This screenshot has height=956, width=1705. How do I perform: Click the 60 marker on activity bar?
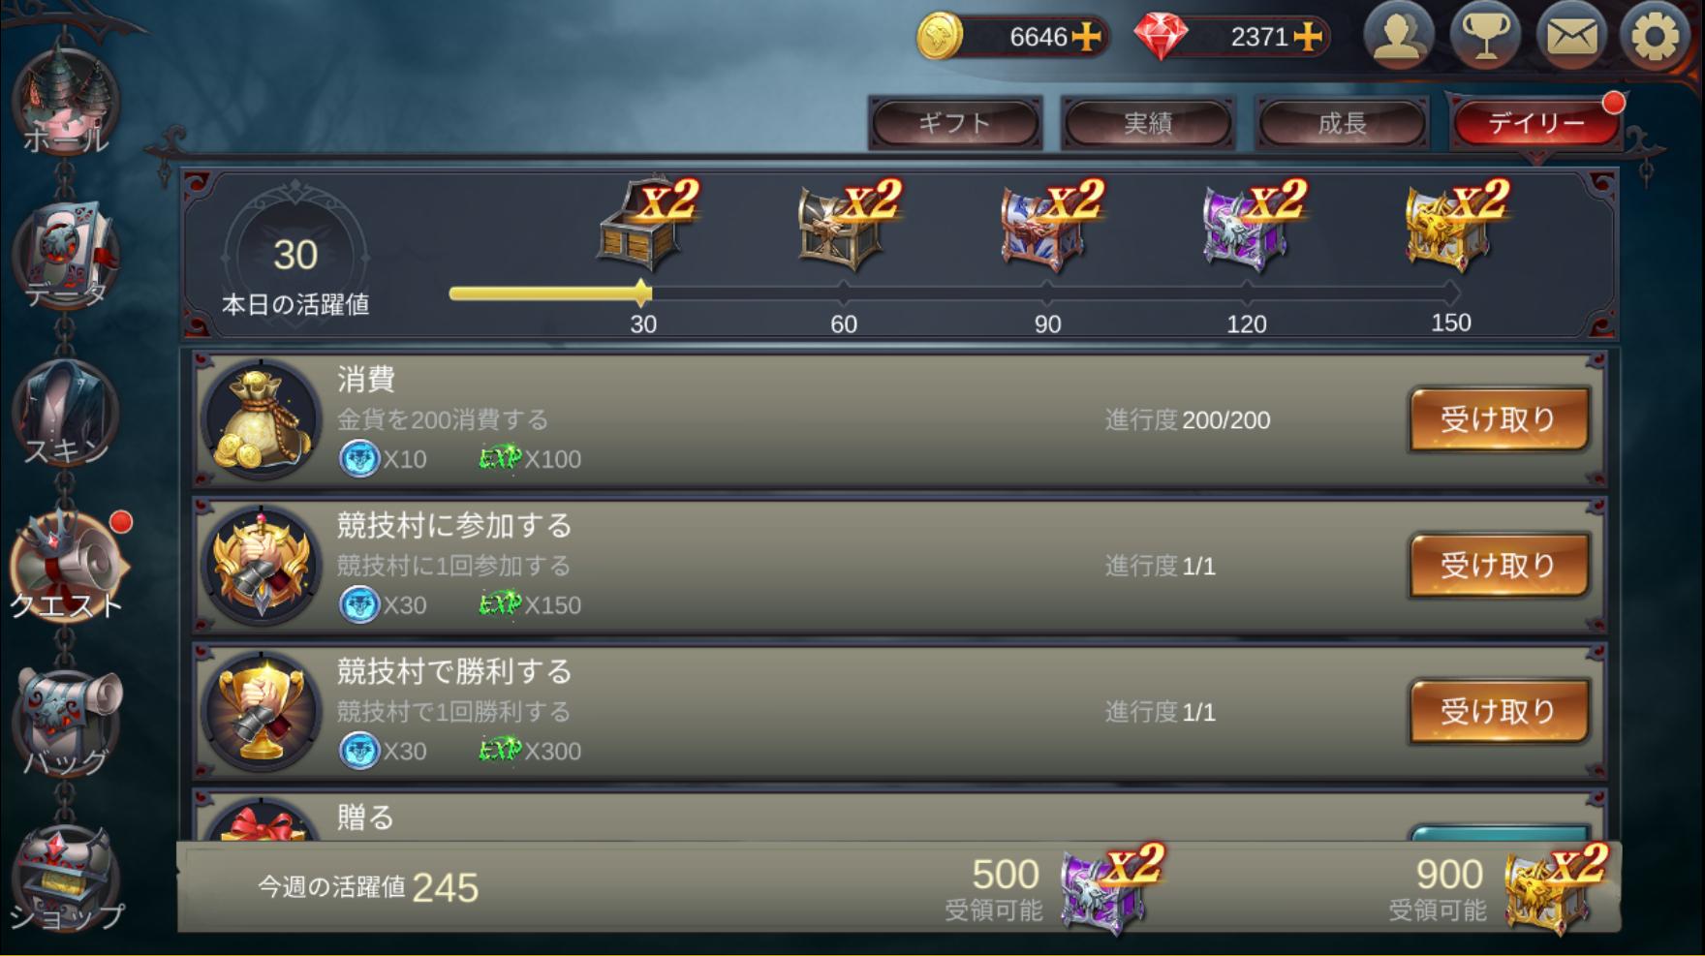tap(844, 324)
